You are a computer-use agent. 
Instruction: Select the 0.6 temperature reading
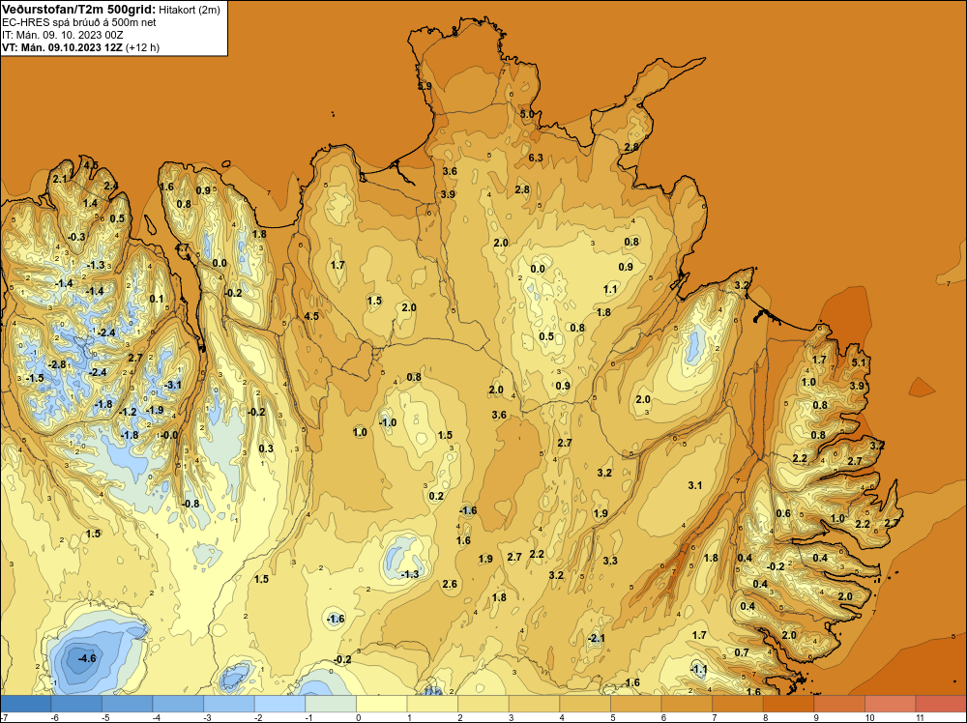(x=783, y=513)
